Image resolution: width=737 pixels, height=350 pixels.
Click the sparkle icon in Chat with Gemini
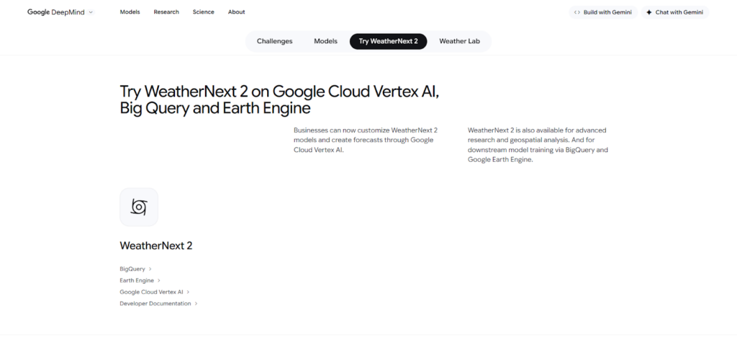click(648, 12)
